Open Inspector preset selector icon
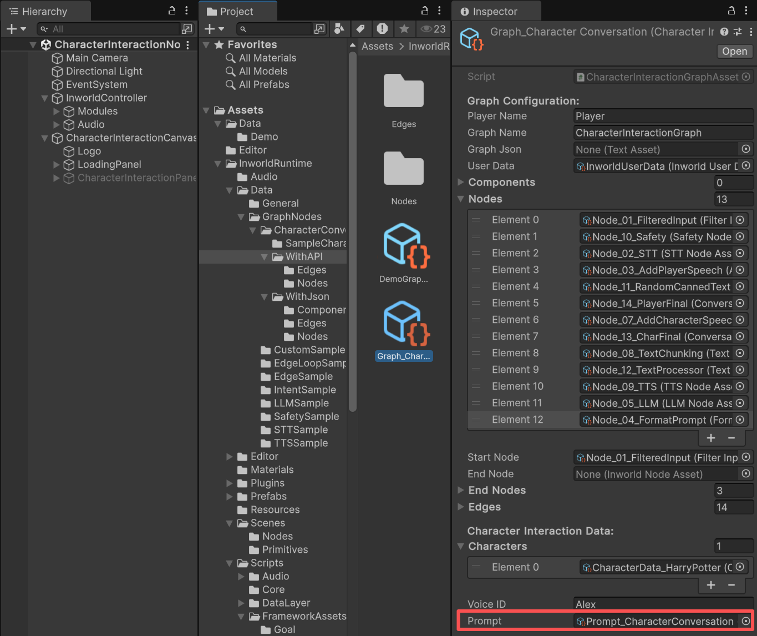 coord(738,32)
